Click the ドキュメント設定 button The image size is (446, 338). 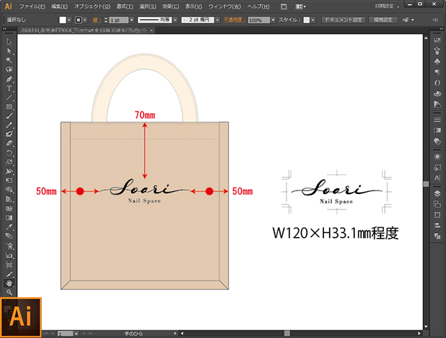point(344,20)
